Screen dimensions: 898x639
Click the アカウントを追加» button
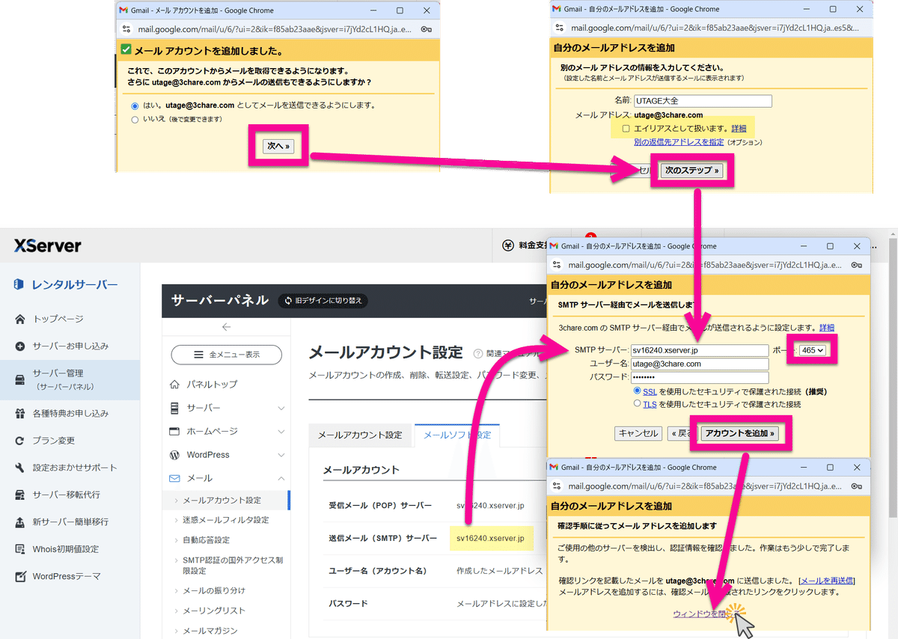740,433
